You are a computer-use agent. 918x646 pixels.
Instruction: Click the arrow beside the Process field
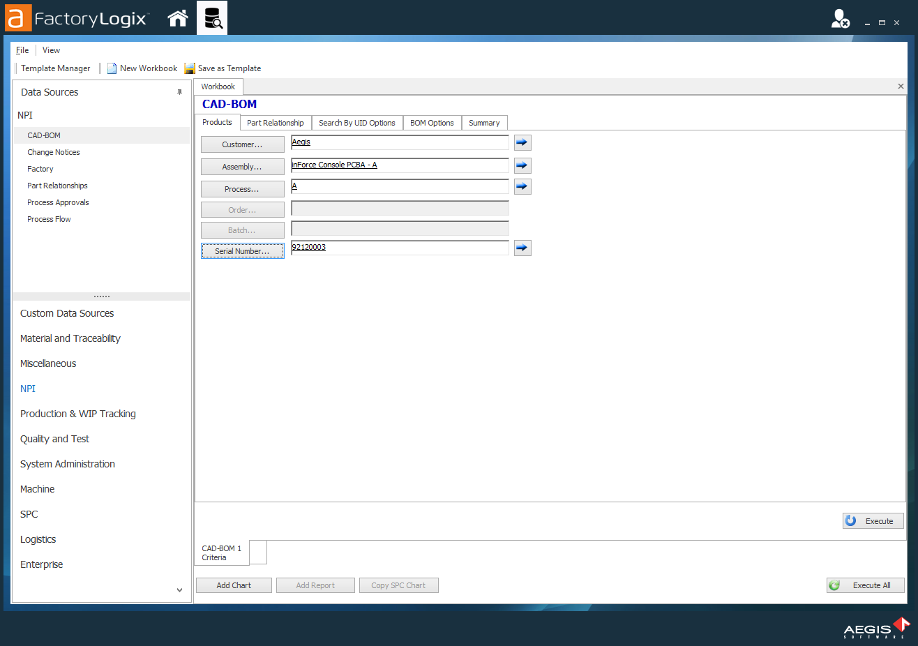click(x=522, y=186)
